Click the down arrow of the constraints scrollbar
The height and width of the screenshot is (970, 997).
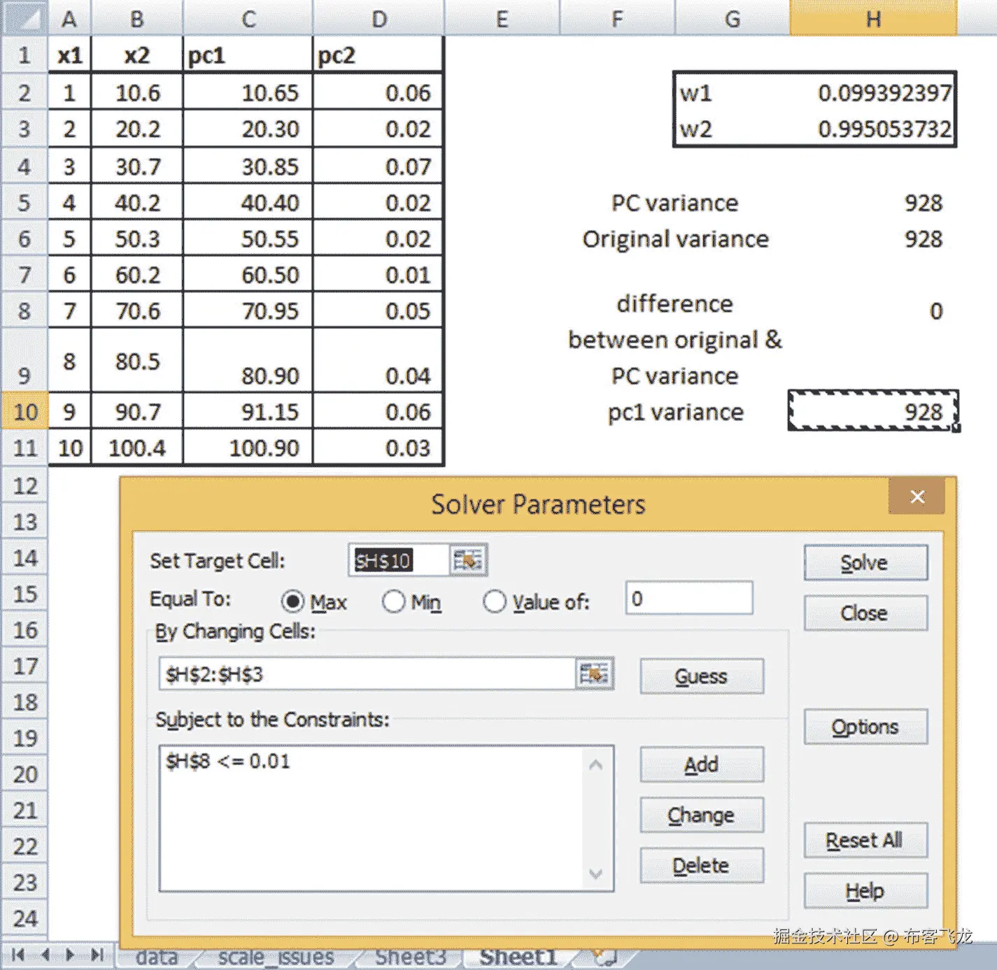597,873
